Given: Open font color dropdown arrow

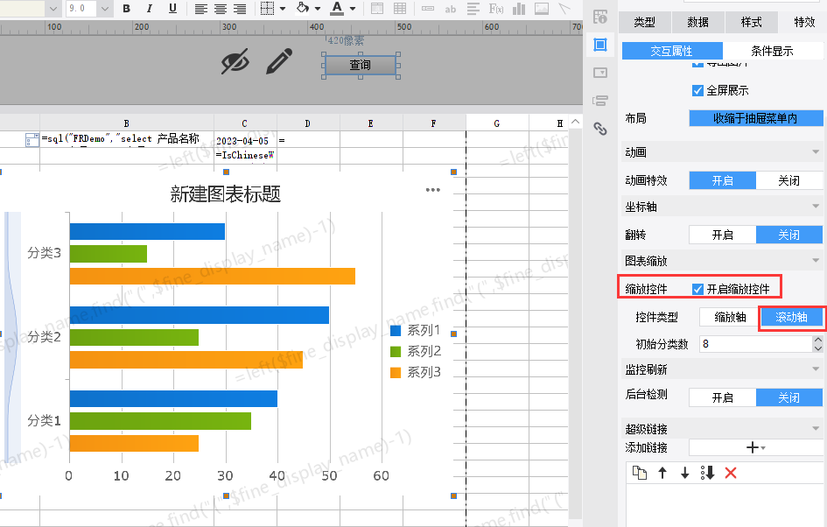Looking at the screenshot, I should coord(353,9).
